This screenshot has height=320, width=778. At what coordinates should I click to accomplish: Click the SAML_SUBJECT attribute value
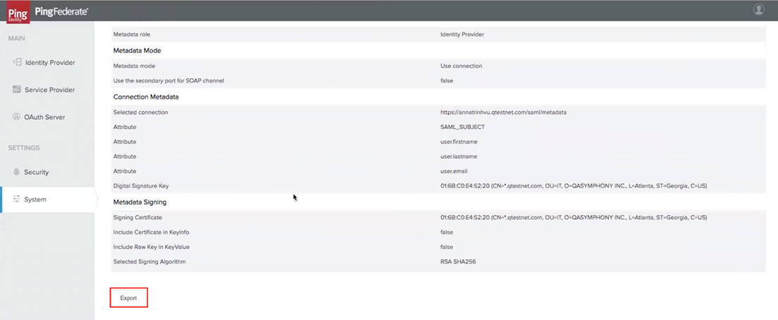462,127
